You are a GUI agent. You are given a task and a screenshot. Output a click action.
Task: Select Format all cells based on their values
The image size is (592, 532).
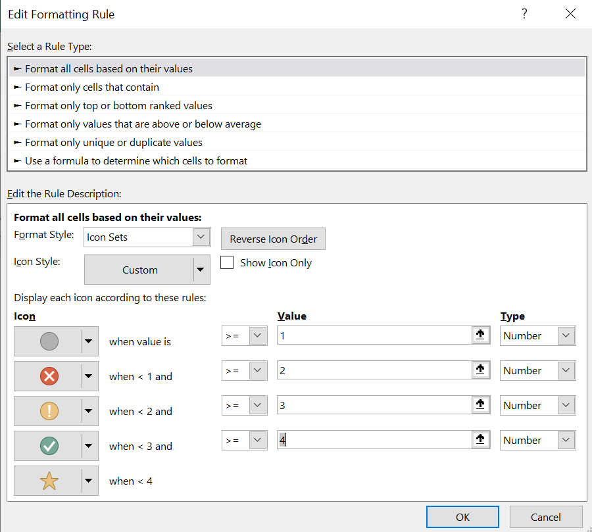[x=297, y=68]
